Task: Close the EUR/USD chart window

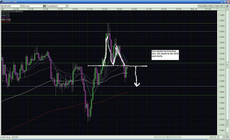Action: [228, 1]
